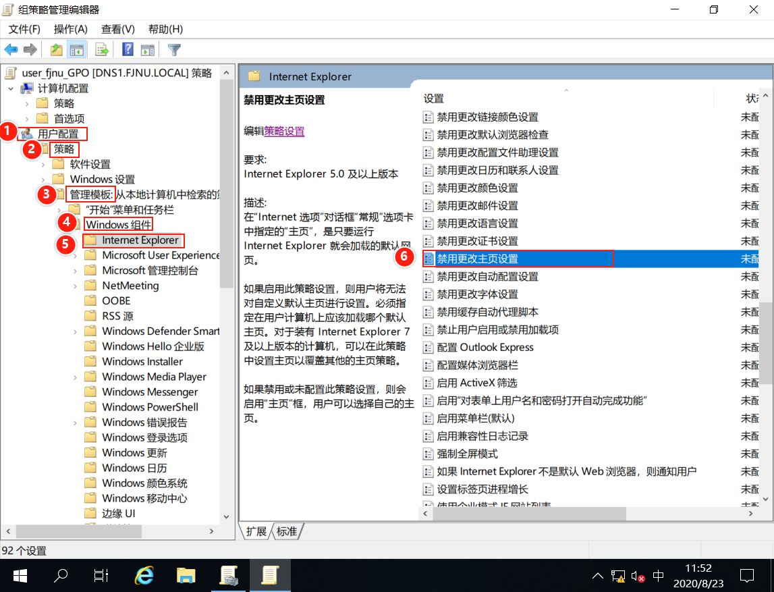Collapse the 计算机配置 tree node
Viewport: 774px width, 592px height.
click(x=11, y=89)
